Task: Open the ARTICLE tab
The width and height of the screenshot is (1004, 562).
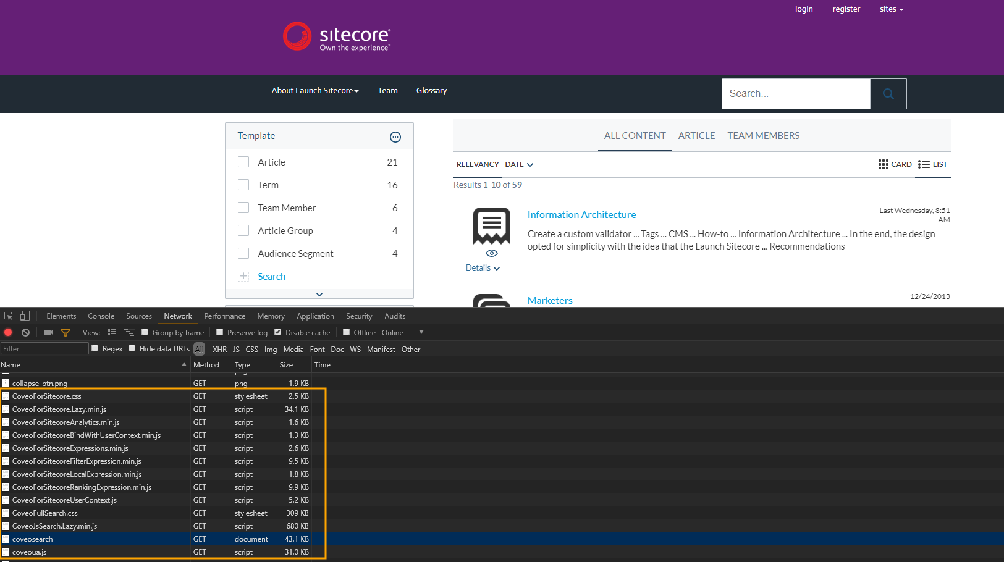Action: [x=696, y=136]
